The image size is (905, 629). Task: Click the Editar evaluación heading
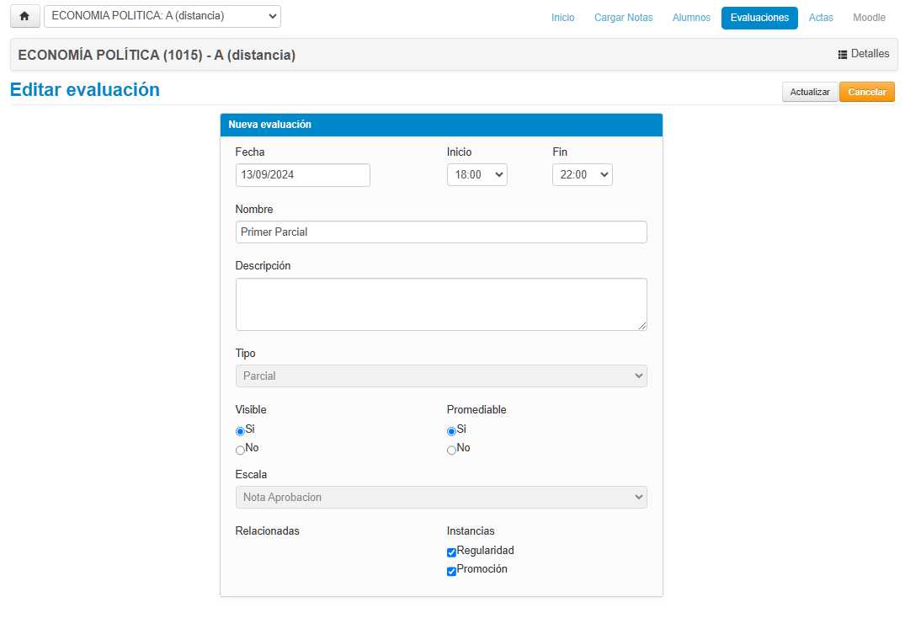click(x=85, y=89)
